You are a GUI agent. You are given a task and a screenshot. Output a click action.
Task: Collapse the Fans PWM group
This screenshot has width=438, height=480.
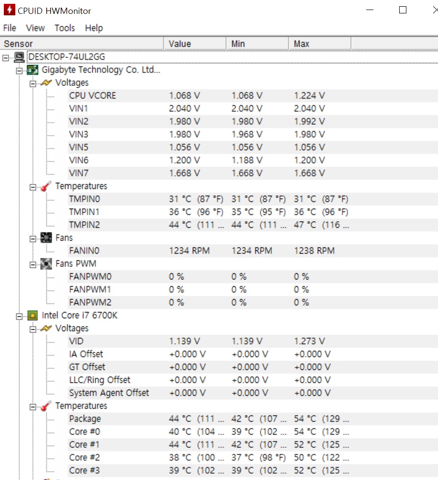click(33, 265)
